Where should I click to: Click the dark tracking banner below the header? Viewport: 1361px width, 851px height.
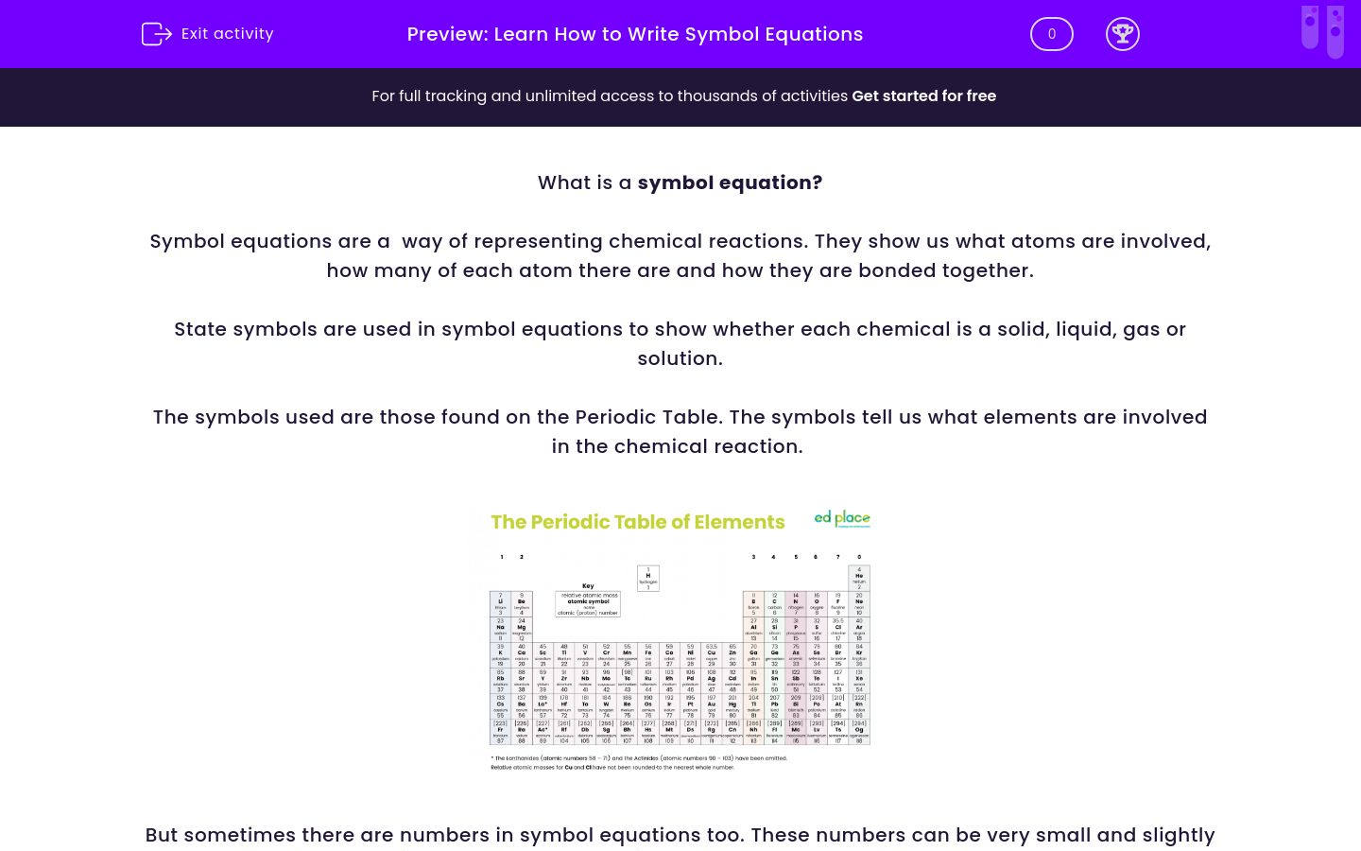680,96
